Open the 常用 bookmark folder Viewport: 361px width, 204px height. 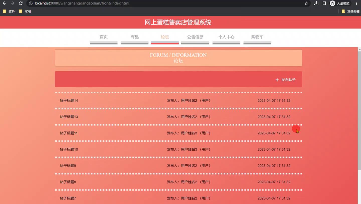tap(25, 11)
